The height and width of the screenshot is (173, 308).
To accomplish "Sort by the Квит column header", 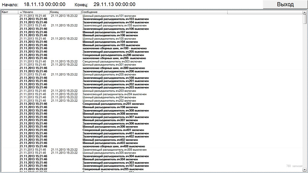I will tap(10, 12).
